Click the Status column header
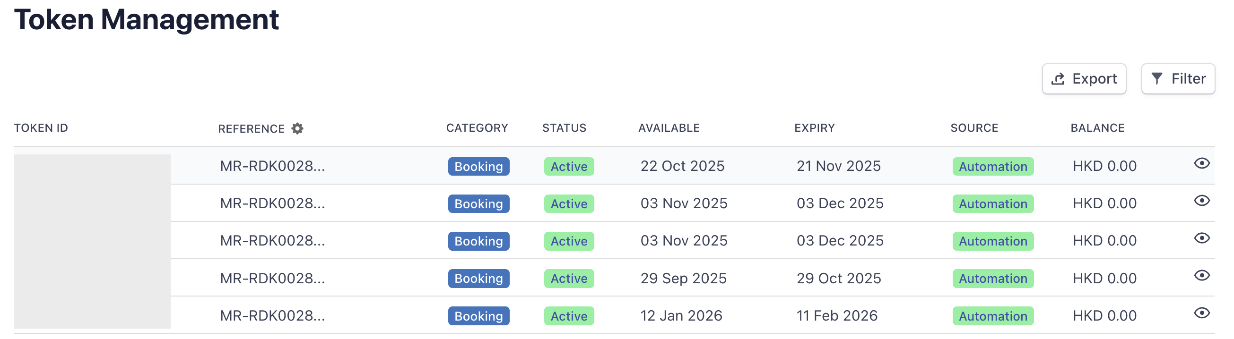 [x=564, y=127]
